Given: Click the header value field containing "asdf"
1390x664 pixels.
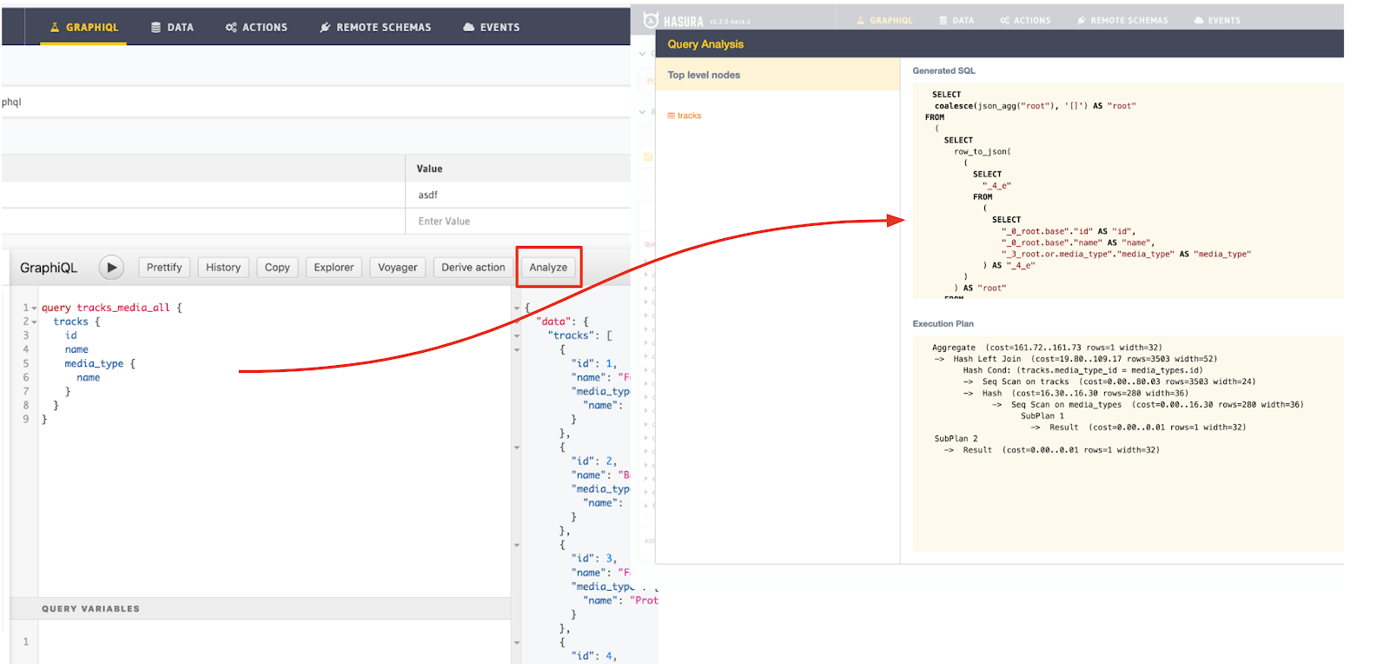Looking at the screenshot, I should tap(518, 195).
